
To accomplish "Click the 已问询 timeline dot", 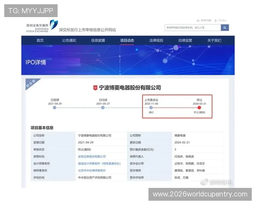I will [x=103, y=108].
